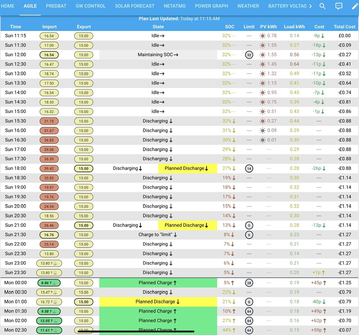Open the chat bubble assistant icon
The height and width of the screenshot is (335, 359).
(339, 6)
